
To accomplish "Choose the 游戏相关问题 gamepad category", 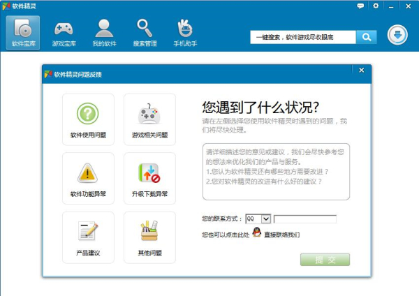I will point(149,119).
